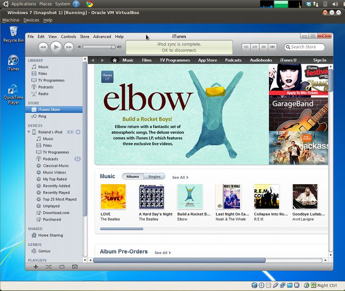Click the low volume speaker icon
Image resolution: width=345 pixels, height=291 pixels.
[x=80, y=47]
